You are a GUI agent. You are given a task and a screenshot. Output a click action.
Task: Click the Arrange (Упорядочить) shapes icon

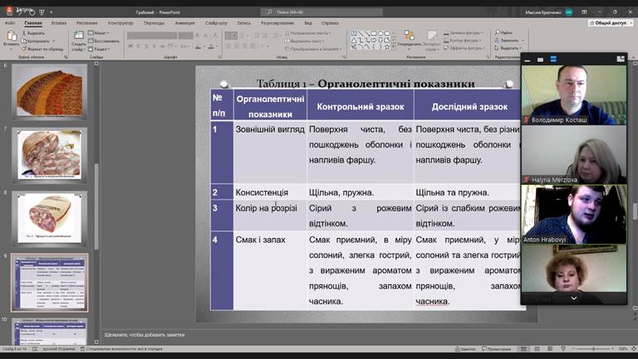point(409,38)
